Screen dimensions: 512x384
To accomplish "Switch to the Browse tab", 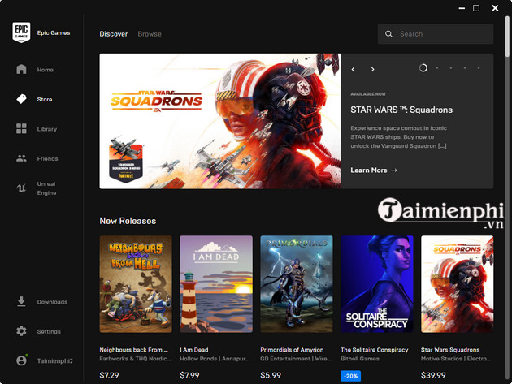I will (150, 34).
